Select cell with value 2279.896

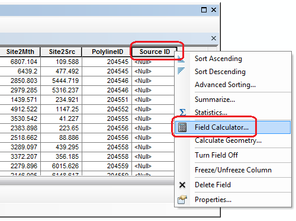[x=20, y=166]
